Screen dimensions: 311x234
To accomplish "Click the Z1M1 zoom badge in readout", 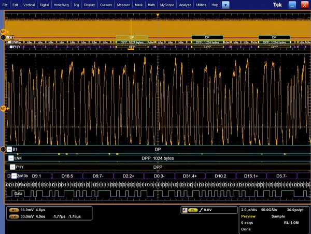I will (x=14, y=217).
